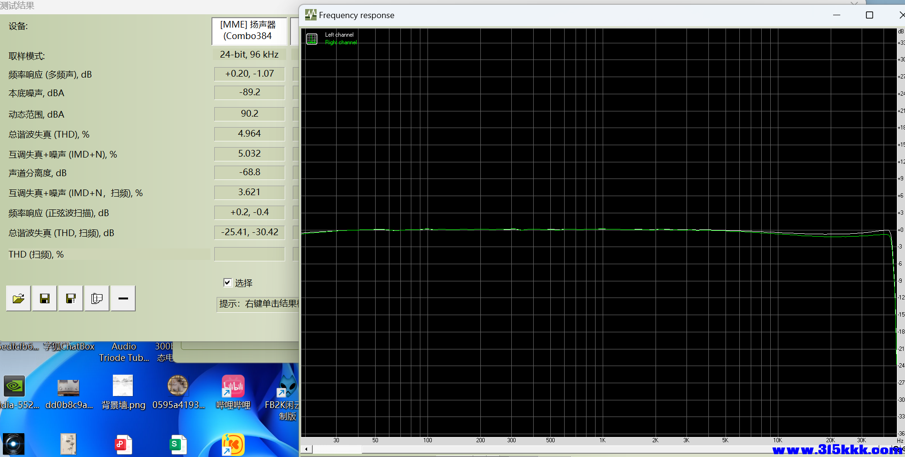905x457 pixels.
Task: Click the 取样模式 label
Action: [27, 56]
